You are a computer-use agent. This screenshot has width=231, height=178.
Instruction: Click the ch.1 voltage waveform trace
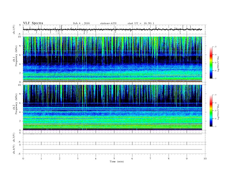(112, 29)
